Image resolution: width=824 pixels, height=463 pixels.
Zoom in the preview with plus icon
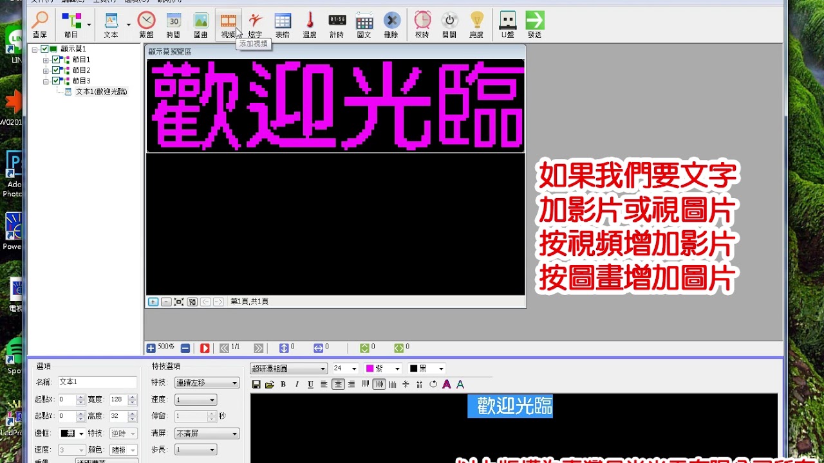[x=153, y=302]
